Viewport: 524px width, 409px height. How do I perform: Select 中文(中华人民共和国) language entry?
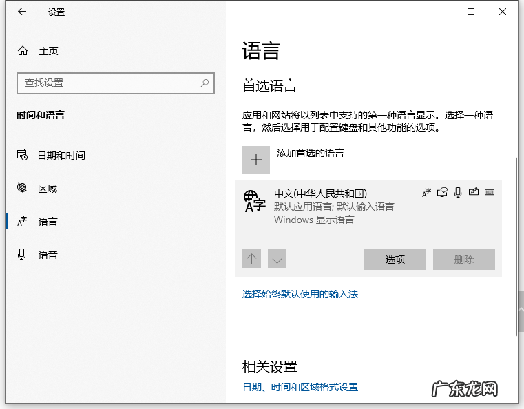click(x=368, y=229)
